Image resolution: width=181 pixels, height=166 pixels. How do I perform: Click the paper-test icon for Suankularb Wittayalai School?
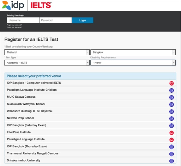(172, 104)
